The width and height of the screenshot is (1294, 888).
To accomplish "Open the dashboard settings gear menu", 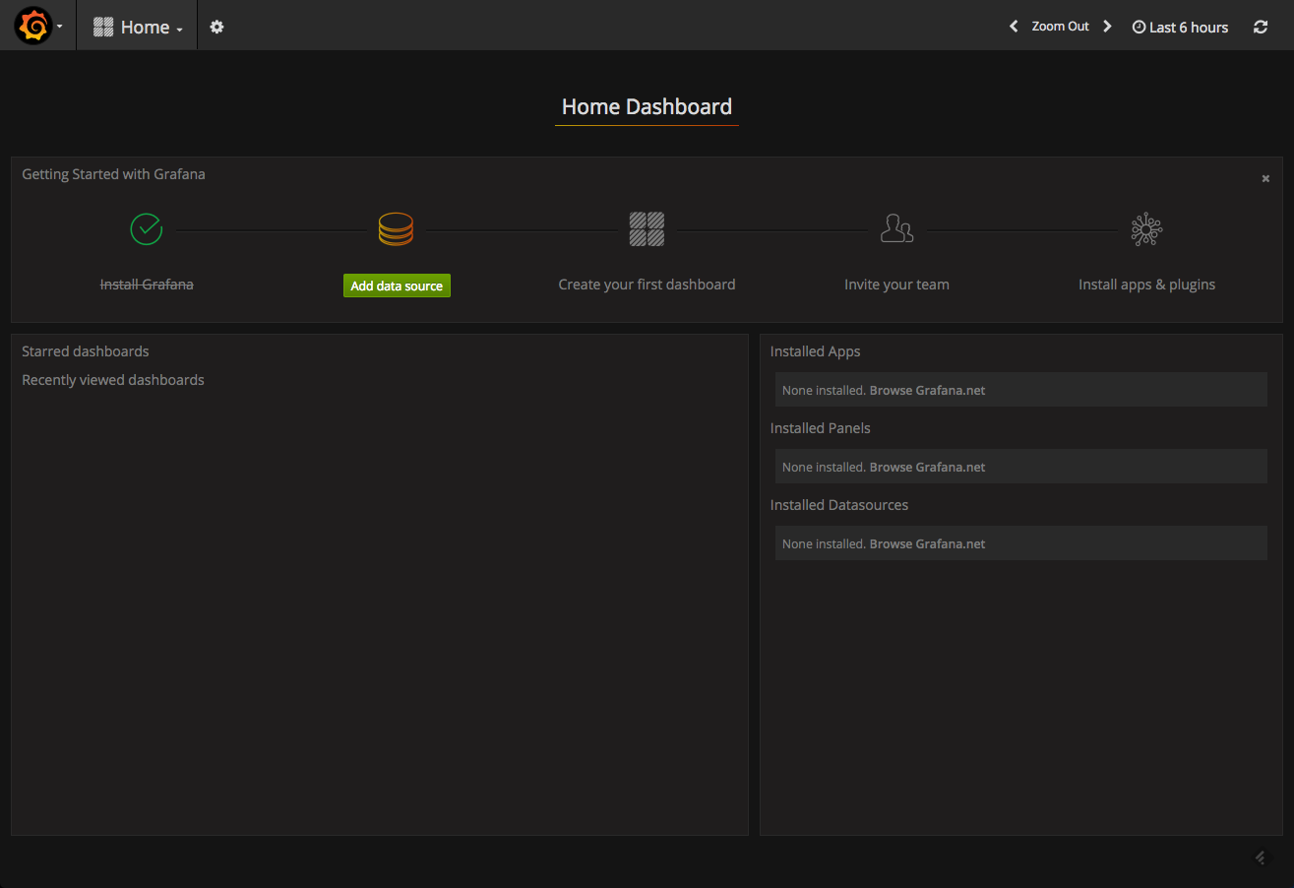I will pyautogui.click(x=216, y=28).
